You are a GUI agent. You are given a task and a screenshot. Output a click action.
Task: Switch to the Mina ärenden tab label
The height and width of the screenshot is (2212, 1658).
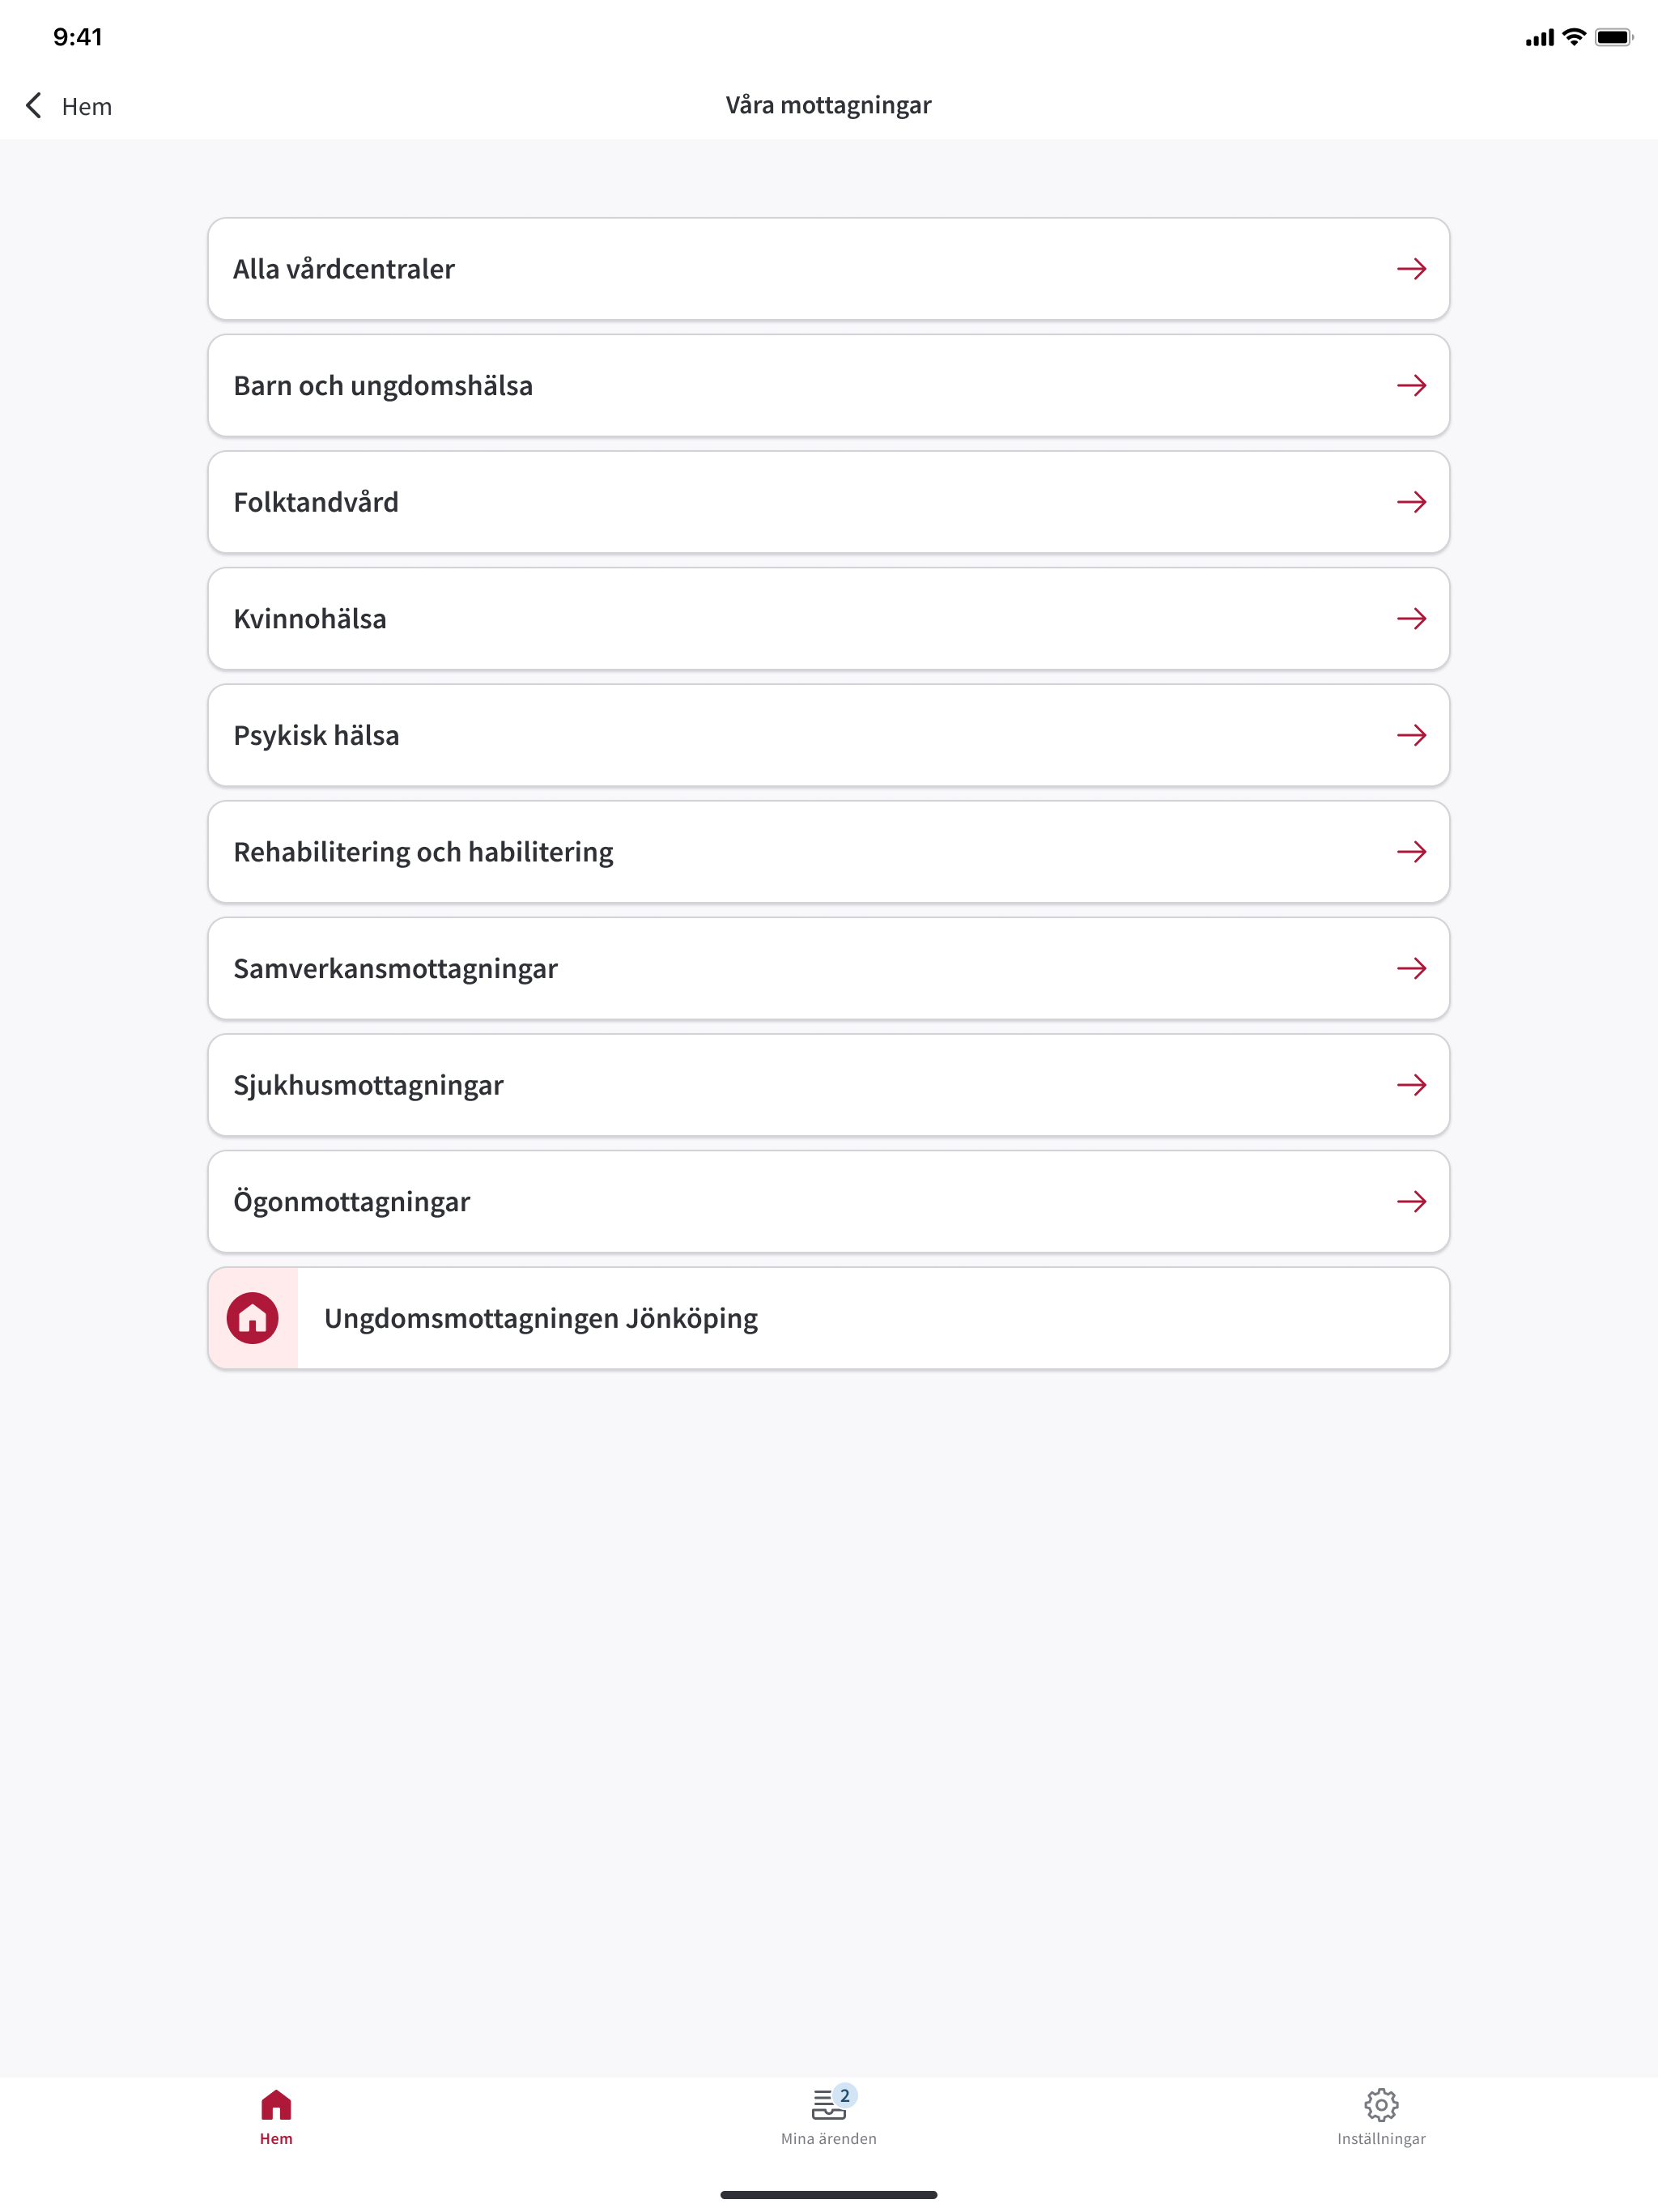tap(828, 2139)
